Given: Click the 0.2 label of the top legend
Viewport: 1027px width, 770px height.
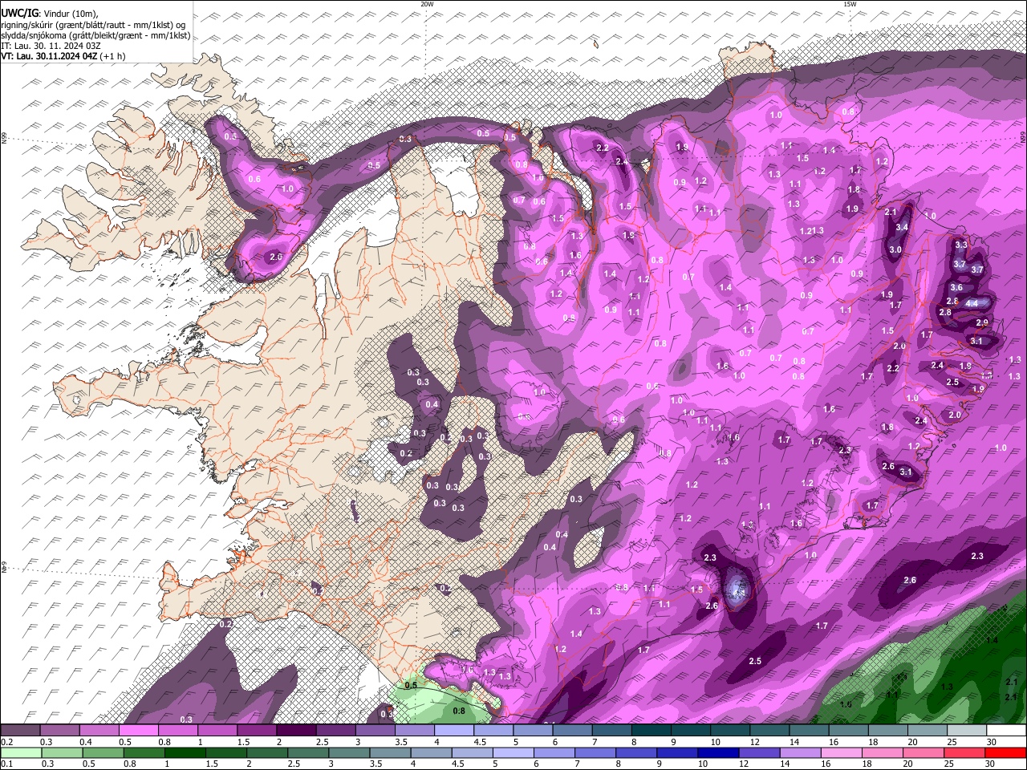Looking at the screenshot, I should (6, 742).
